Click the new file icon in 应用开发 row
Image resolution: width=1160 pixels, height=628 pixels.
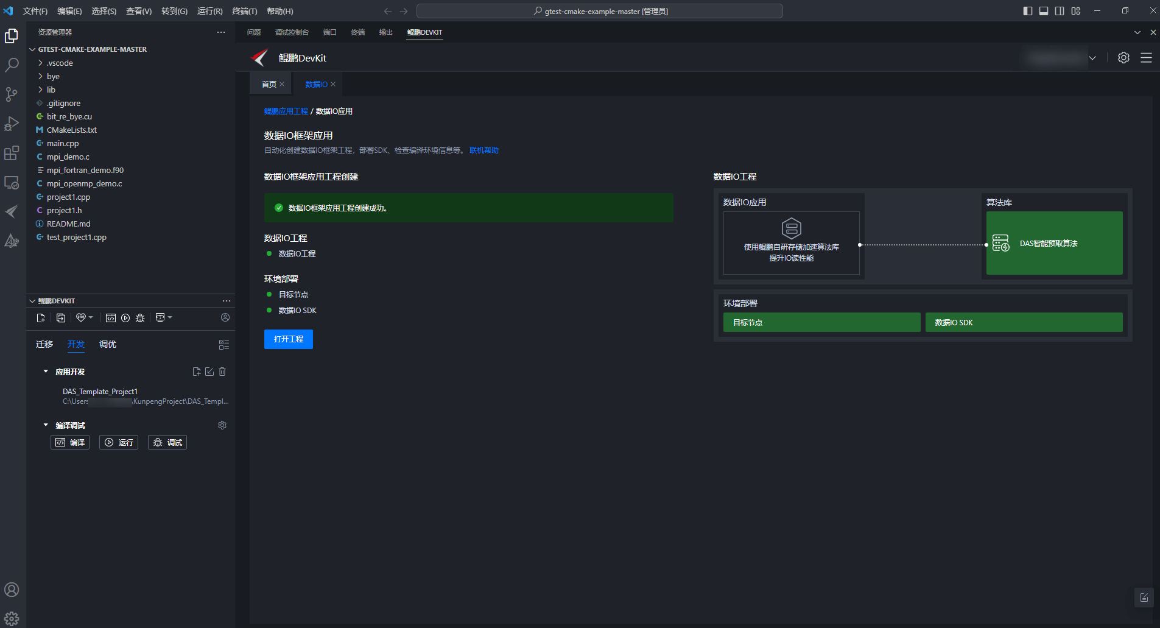pos(197,372)
